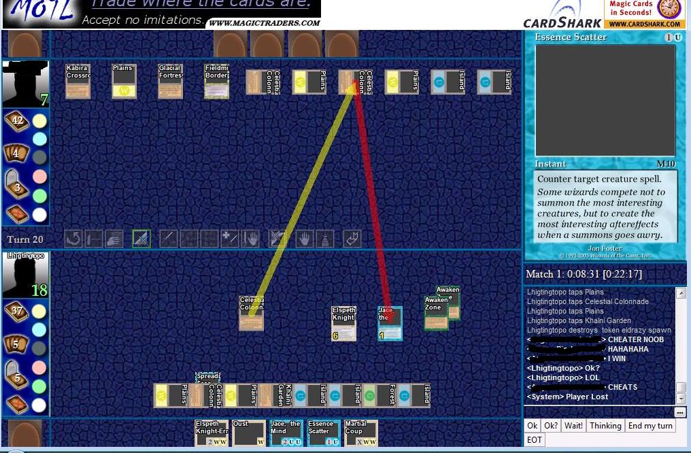The width and height of the screenshot is (691, 453).
Task: Click the "Match 1: 0:08:31" timer text
Action: [584, 274]
